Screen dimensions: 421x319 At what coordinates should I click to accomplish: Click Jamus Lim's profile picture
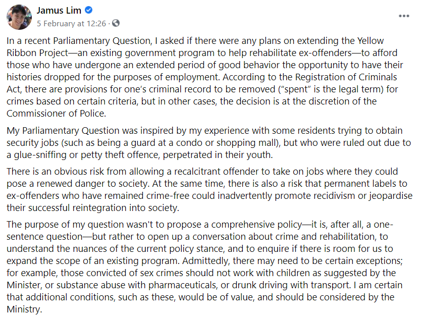(19, 17)
